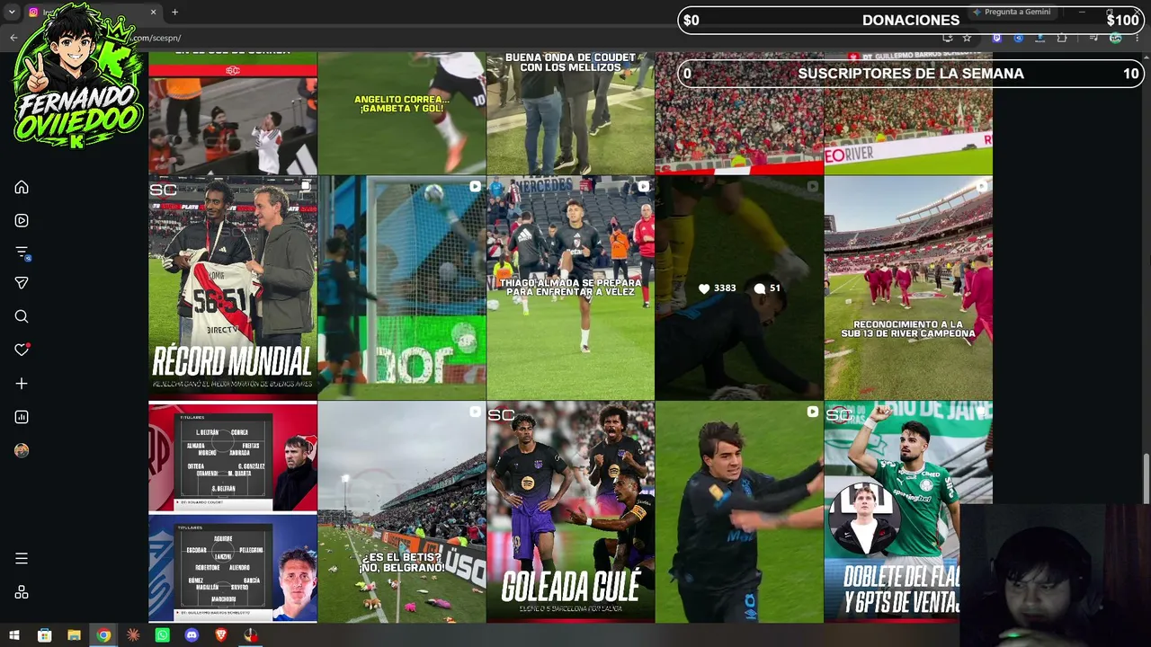Open the Goleada Culé post
This screenshot has width=1151, height=647.
571,512
